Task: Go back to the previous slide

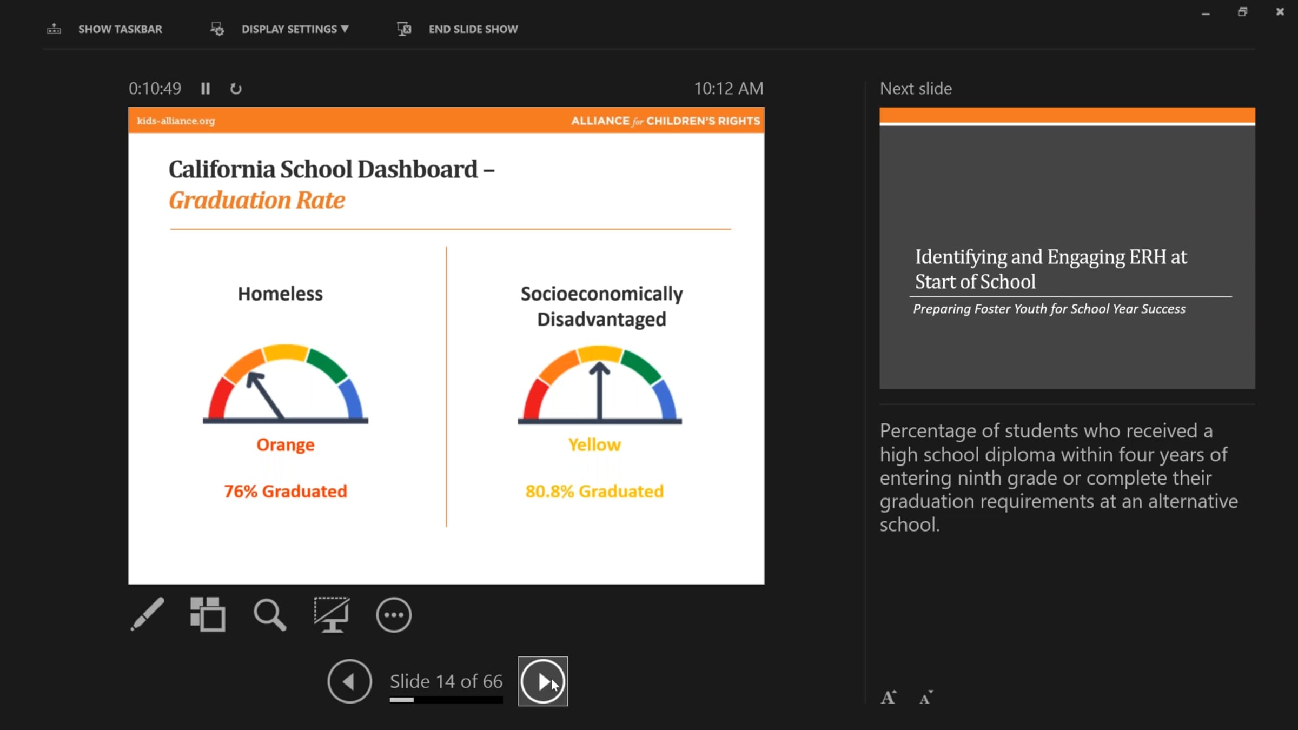Action: click(349, 681)
